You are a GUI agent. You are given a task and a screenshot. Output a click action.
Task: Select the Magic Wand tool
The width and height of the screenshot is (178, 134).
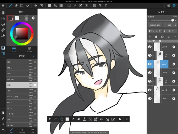click(75, 6)
